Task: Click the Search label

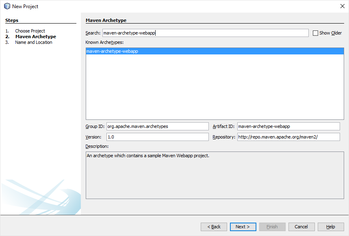Action: pos(93,33)
